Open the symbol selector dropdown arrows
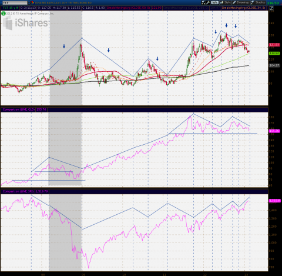 point(29,3)
